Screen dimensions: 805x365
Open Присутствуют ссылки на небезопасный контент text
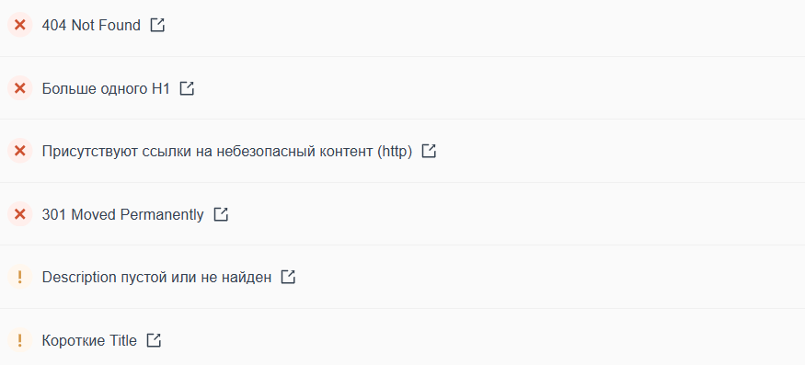(x=227, y=152)
